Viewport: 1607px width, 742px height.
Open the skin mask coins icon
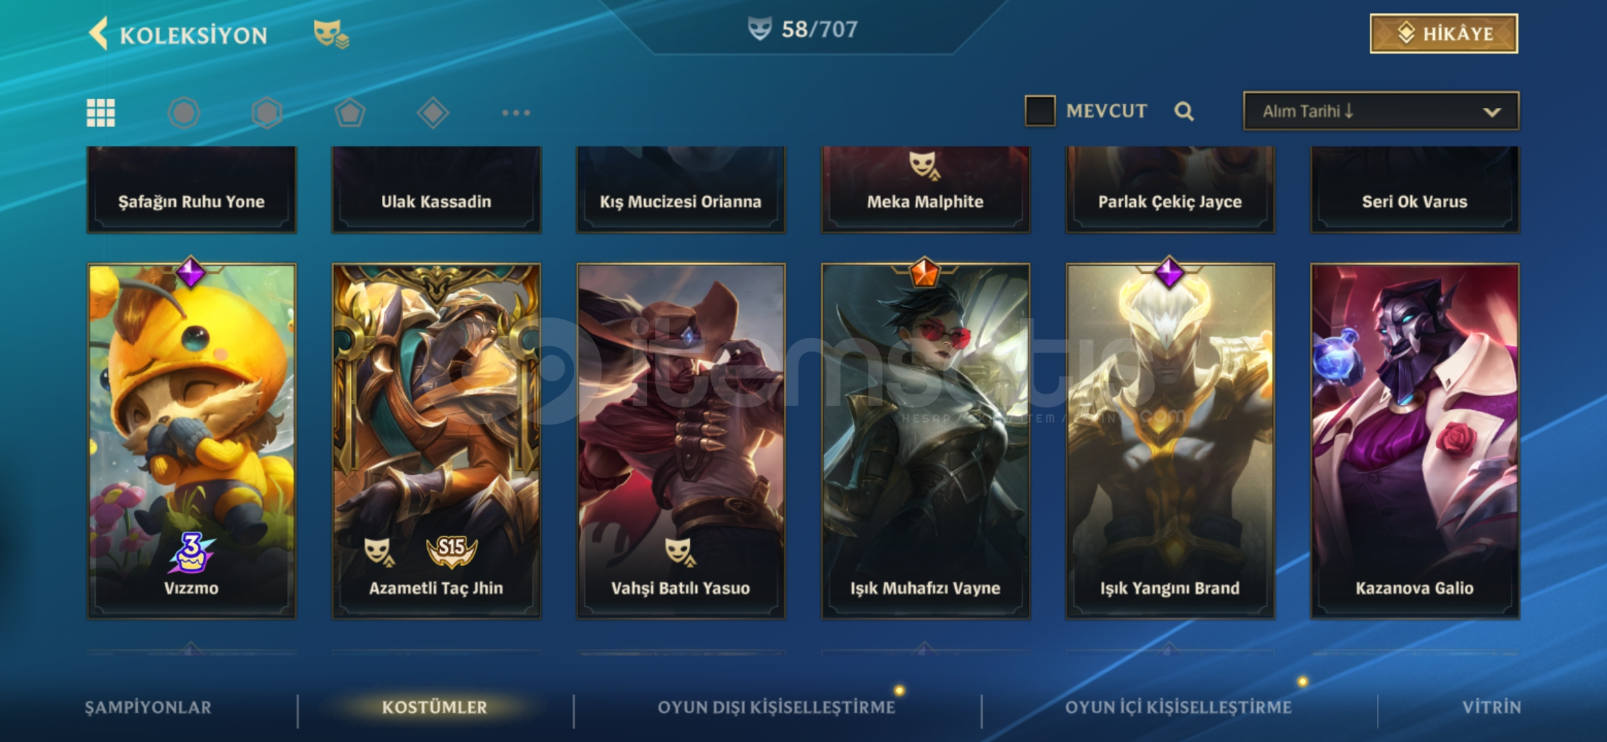[x=331, y=34]
